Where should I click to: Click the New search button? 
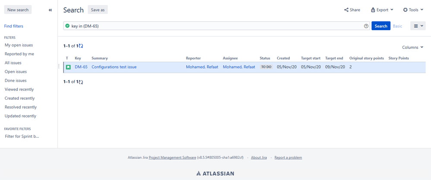coord(18,9)
